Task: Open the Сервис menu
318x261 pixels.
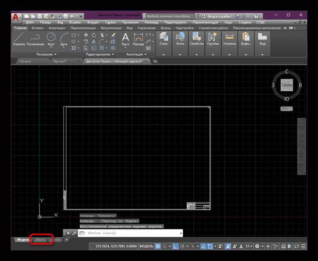Action: 111,22
